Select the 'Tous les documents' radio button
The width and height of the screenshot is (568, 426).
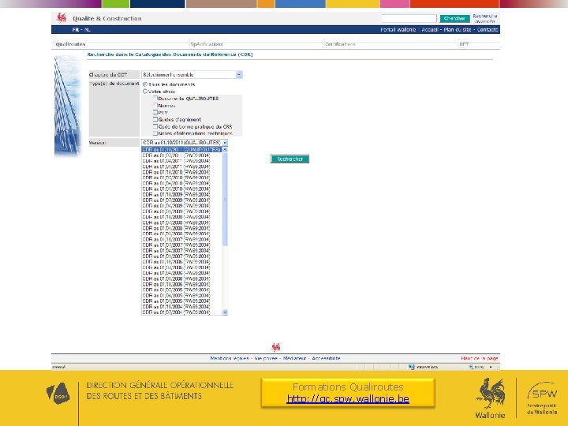point(145,84)
